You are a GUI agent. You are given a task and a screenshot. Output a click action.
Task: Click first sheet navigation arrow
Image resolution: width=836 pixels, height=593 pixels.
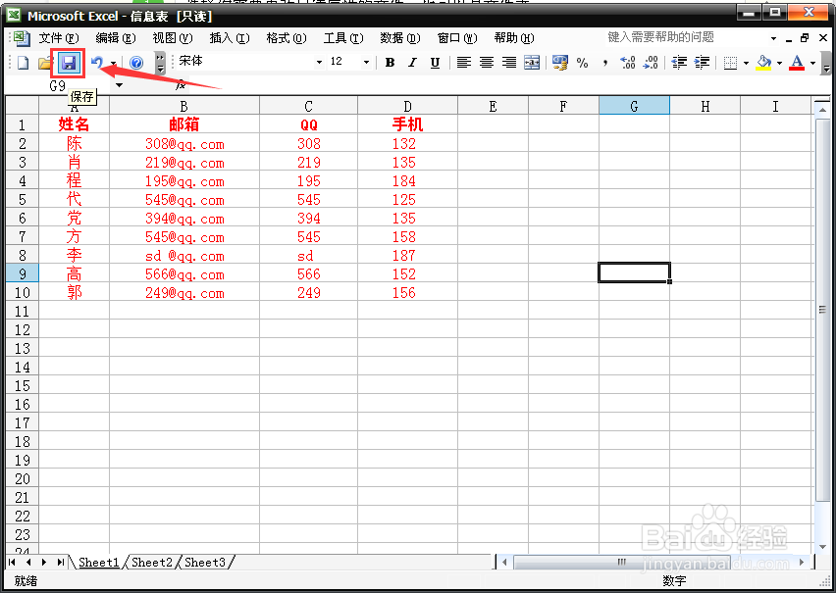point(12,562)
